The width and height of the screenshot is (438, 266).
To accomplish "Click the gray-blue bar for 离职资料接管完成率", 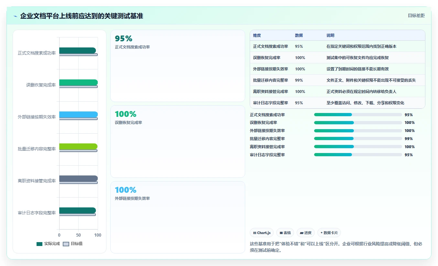I will coord(78,178).
